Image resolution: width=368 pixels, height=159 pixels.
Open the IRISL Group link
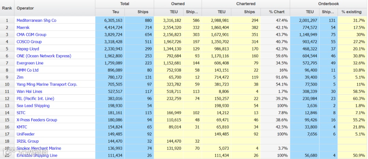(x=28, y=141)
